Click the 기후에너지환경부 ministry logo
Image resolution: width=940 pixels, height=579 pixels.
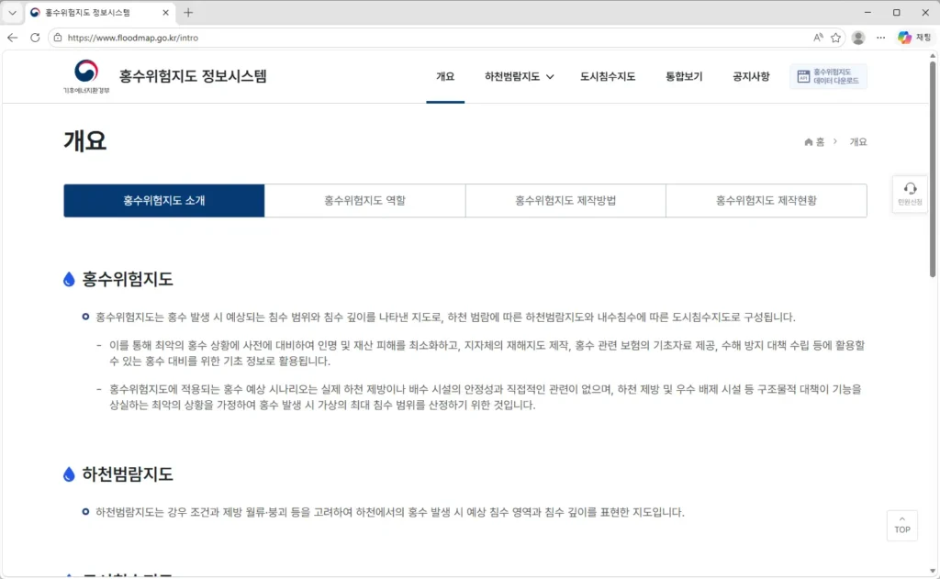pos(84,76)
